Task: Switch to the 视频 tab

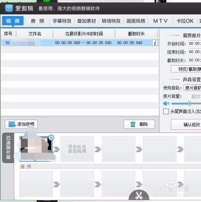Action: [13, 21]
